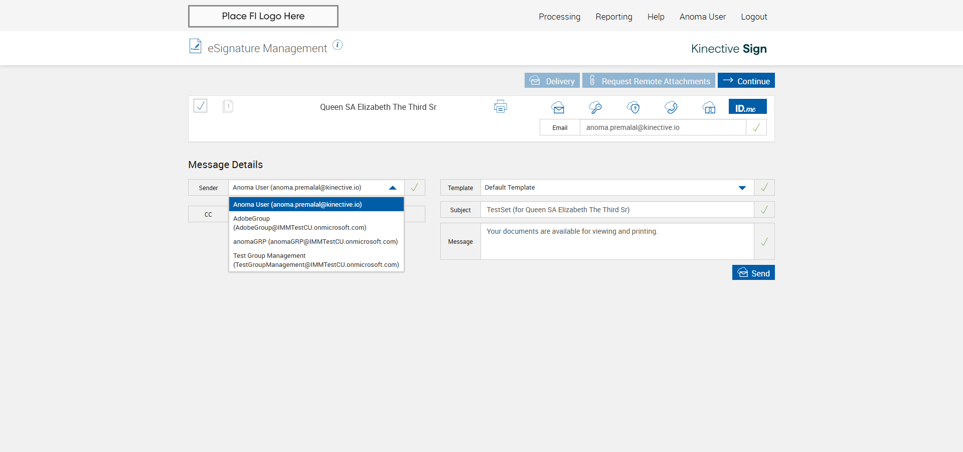Click the printer icon for Queen SA Elizabeth
Viewport: 963px width, 452px height.
pos(500,107)
